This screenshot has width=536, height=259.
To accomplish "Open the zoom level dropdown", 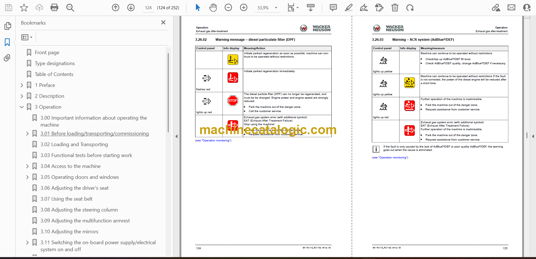I will [x=276, y=8].
